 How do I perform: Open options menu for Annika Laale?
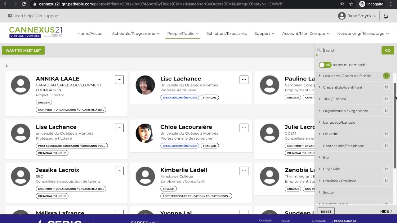[x=119, y=80]
